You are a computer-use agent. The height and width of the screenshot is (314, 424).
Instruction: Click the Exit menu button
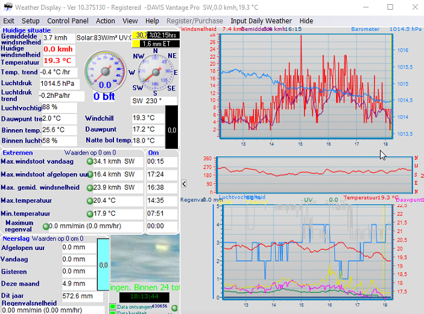coord(9,21)
